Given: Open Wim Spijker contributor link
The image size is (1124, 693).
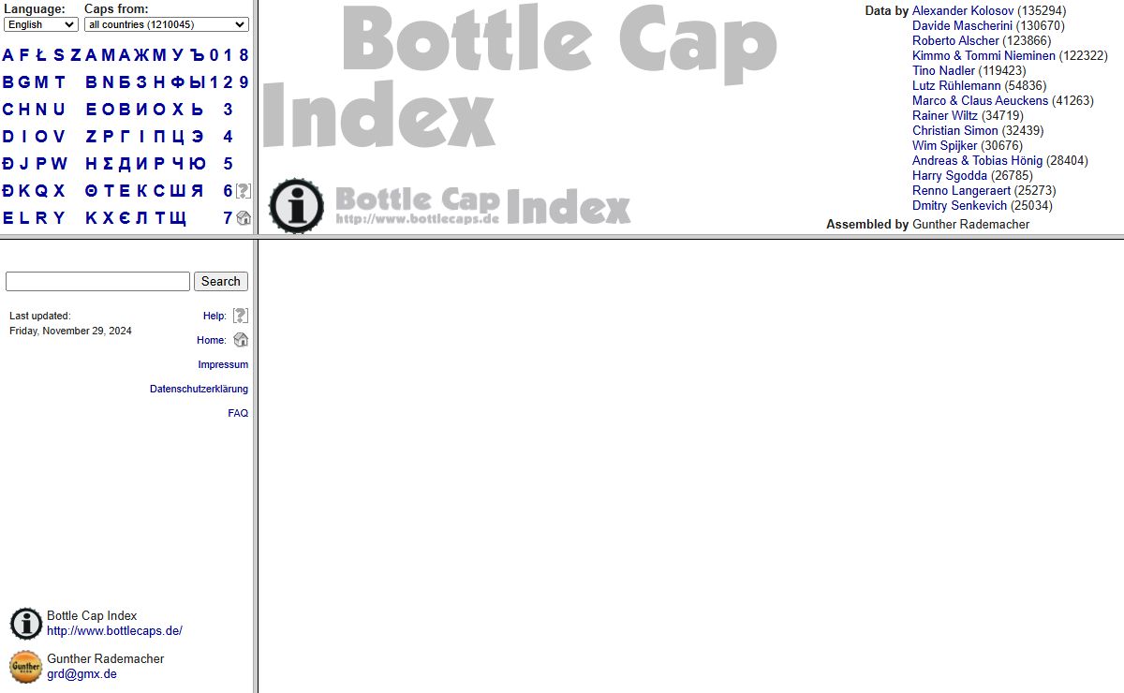Looking at the screenshot, I should [944, 146].
